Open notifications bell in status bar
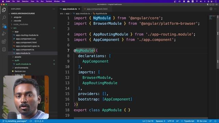This screenshot has height=123, width=219. (x=215, y=121)
